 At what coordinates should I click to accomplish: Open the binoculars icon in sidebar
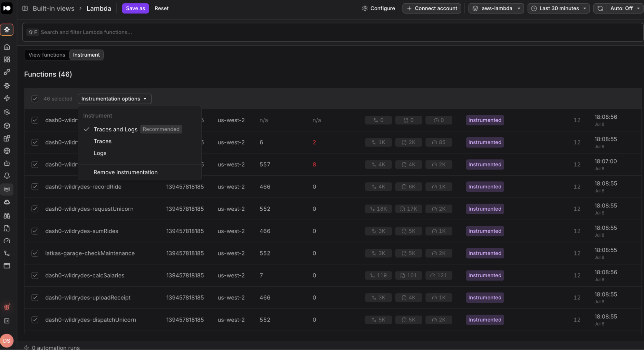tap(7, 216)
